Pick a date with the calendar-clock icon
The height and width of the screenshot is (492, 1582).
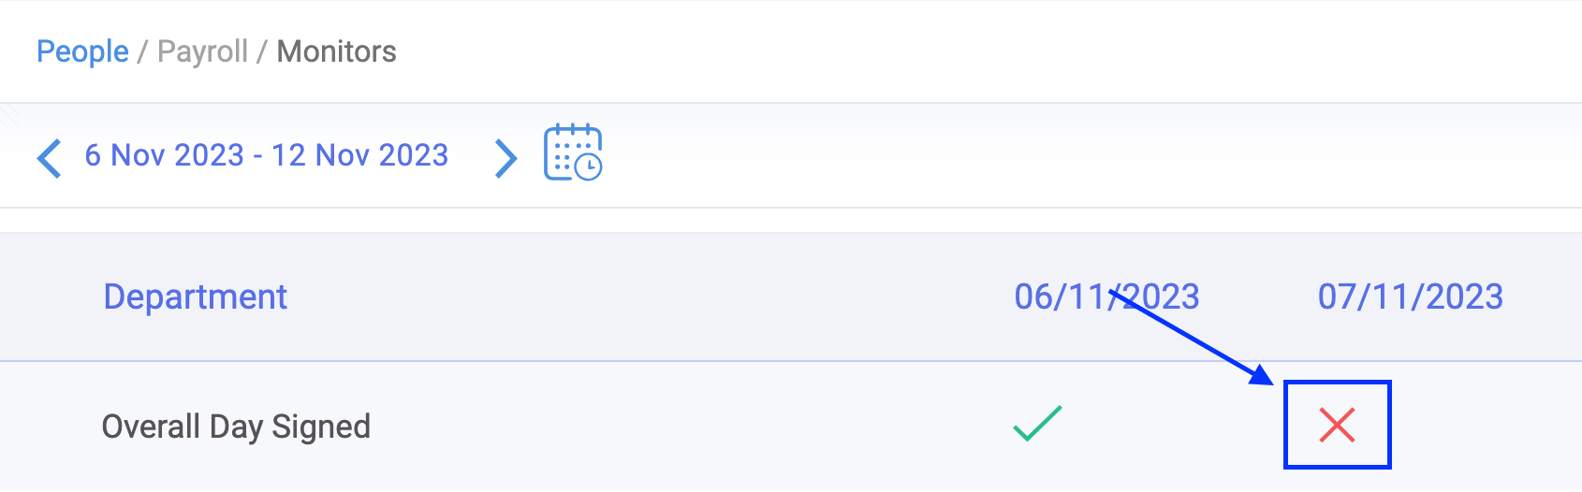coord(573,152)
